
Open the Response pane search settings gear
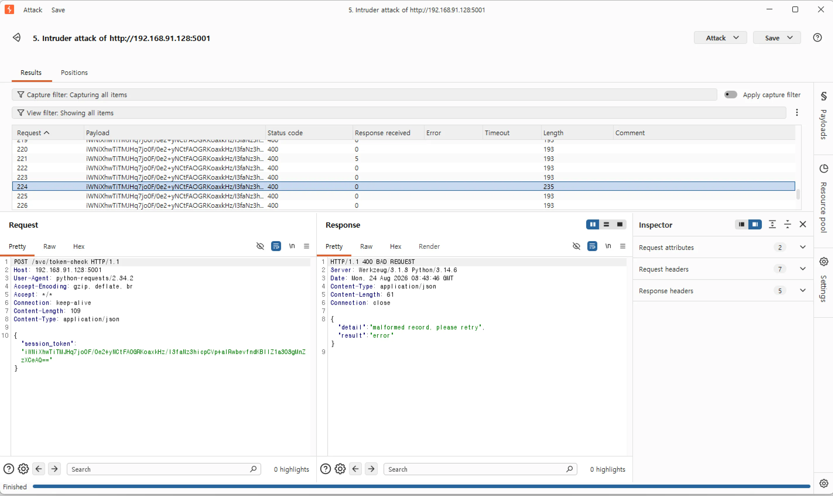pyautogui.click(x=340, y=469)
